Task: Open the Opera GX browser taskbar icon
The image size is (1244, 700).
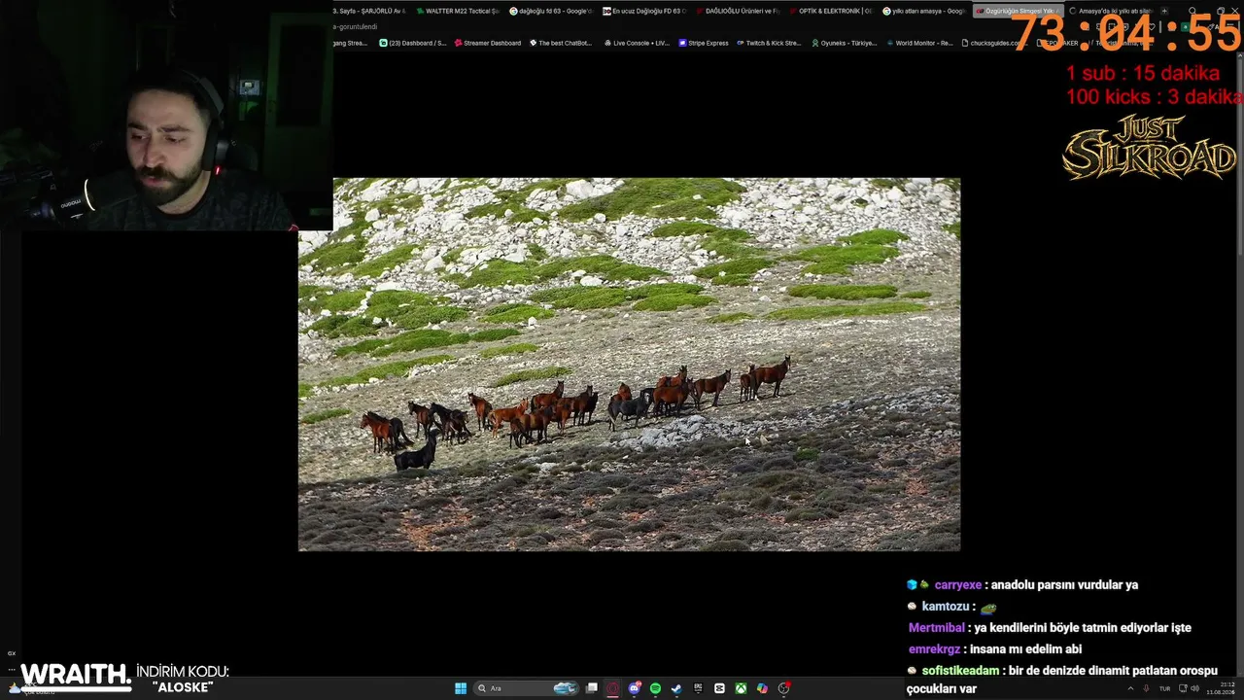Action: [x=613, y=688]
